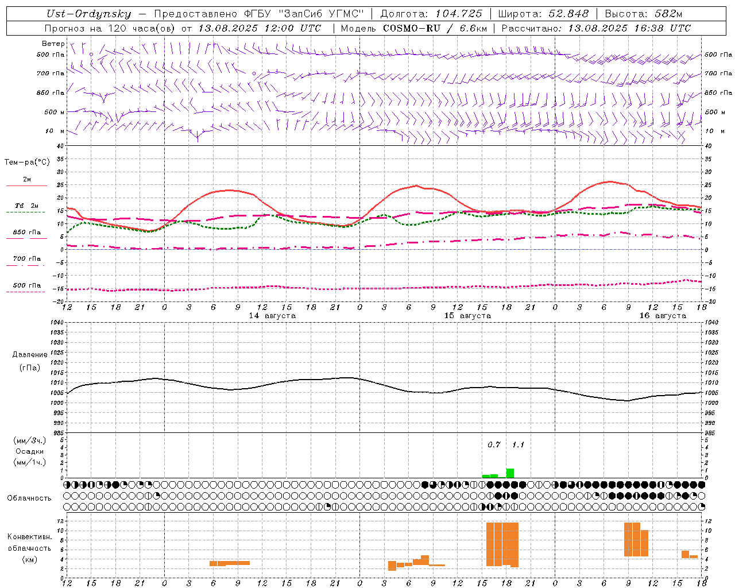
Task: Click the tall orange convective block on 15 августа evening
Action: [502, 544]
